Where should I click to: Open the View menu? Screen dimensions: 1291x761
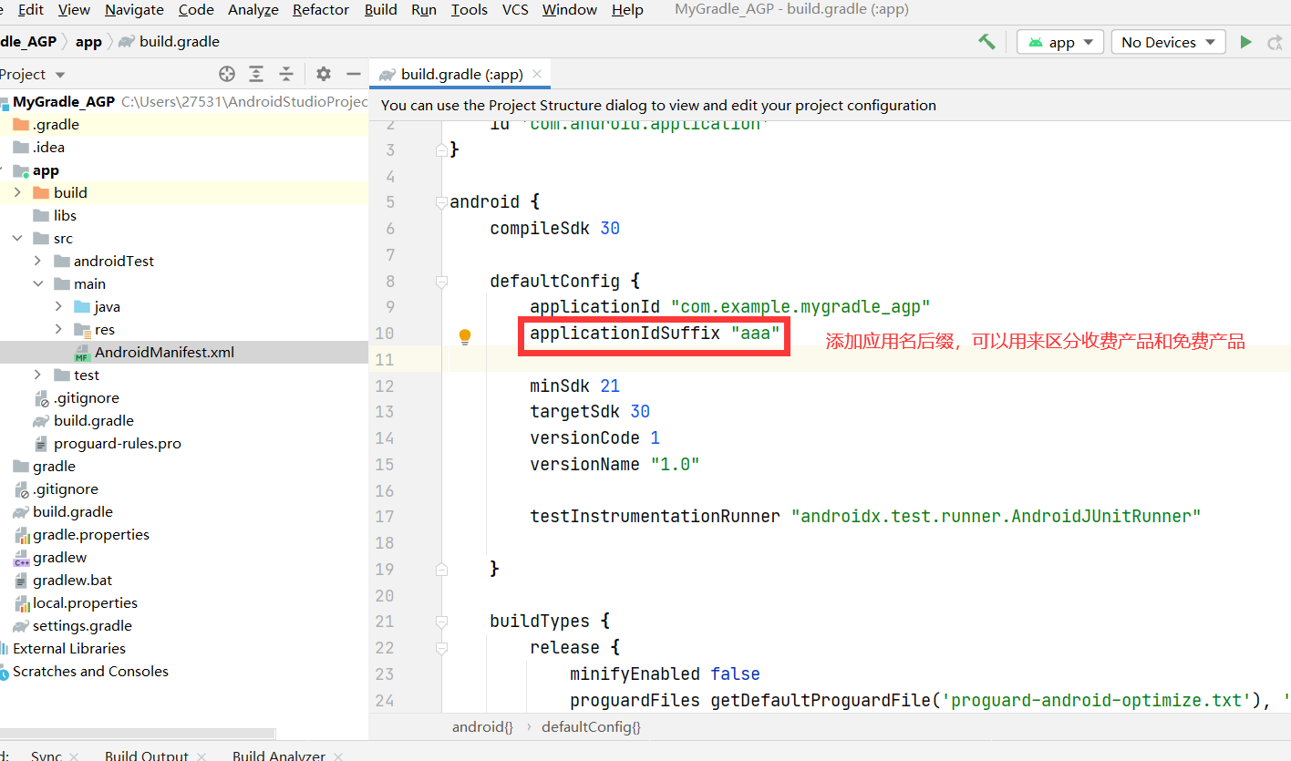point(74,9)
